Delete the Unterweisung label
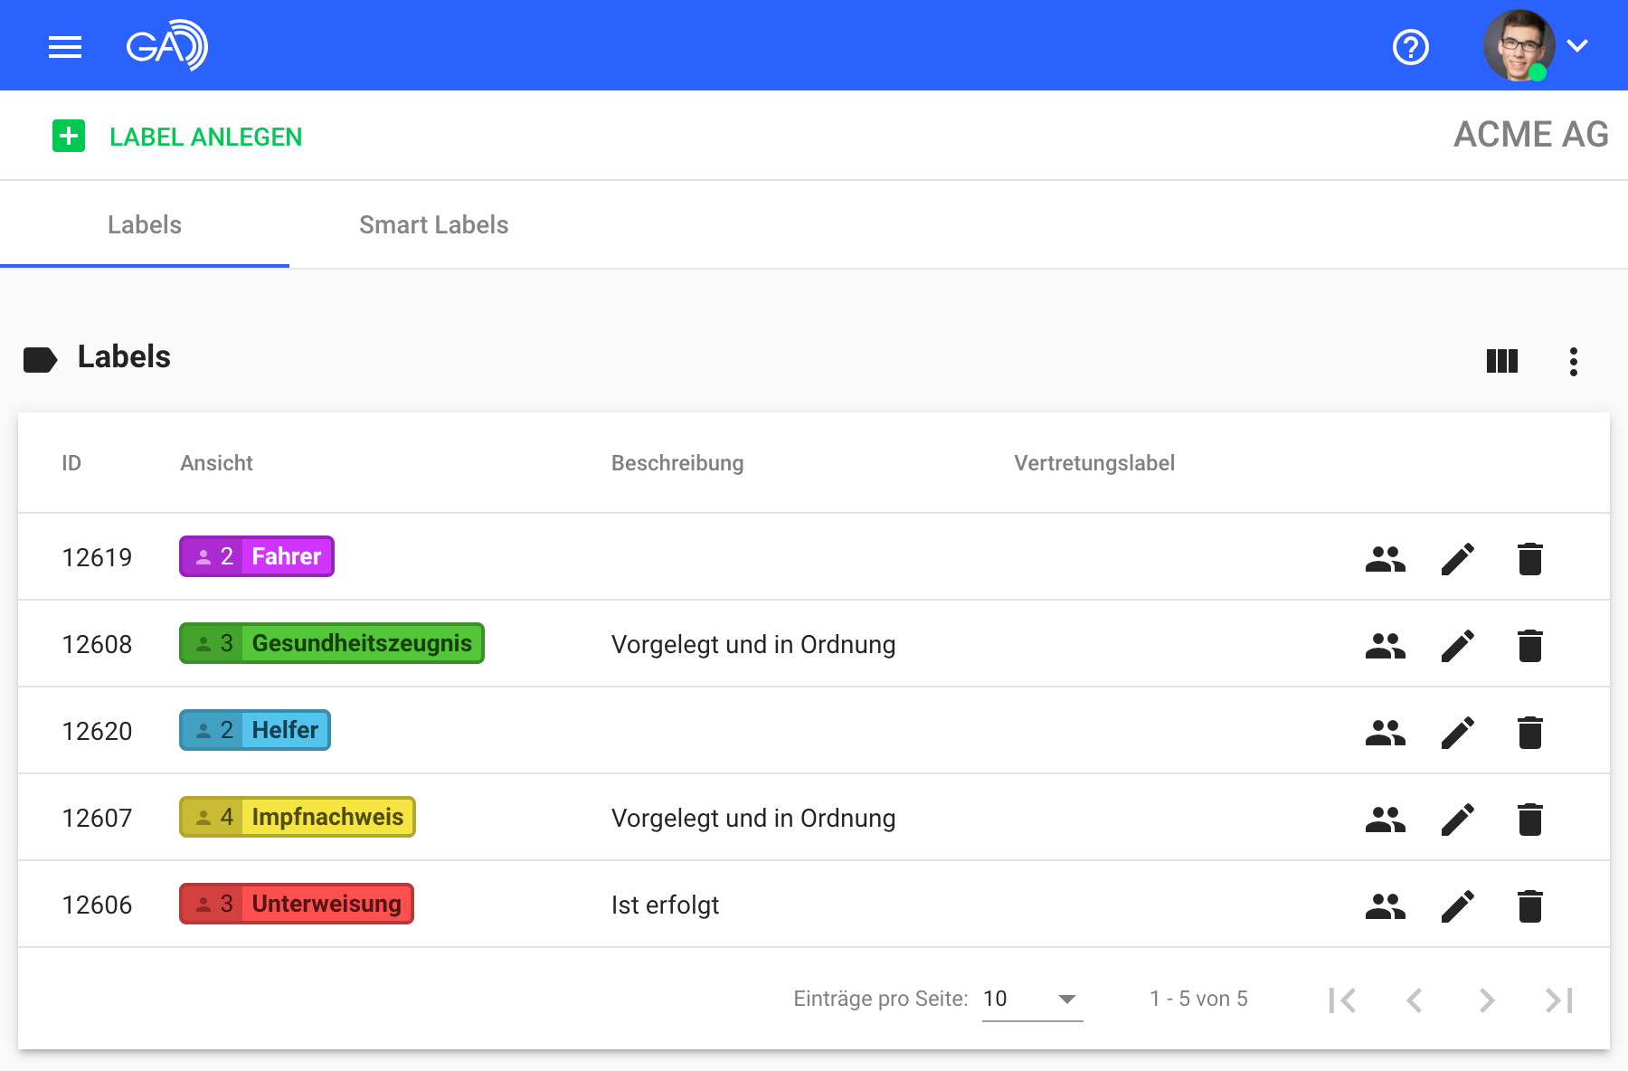The width and height of the screenshot is (1628, 1071). pos(1529,906)
